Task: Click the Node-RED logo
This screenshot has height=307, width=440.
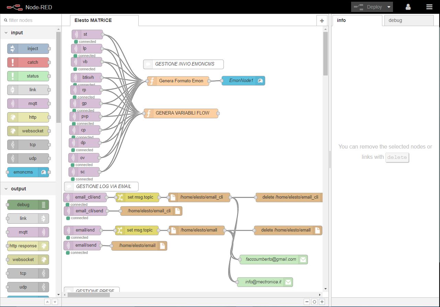Action: (x=29, y=7)
